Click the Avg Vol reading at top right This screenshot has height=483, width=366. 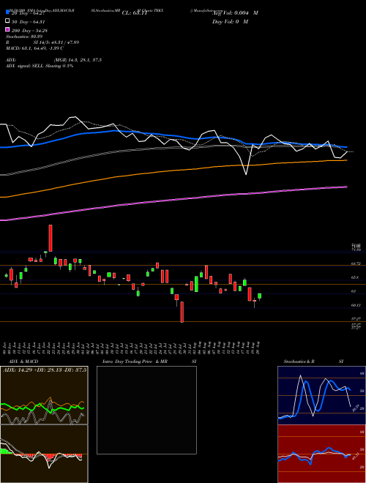(235, 13)
